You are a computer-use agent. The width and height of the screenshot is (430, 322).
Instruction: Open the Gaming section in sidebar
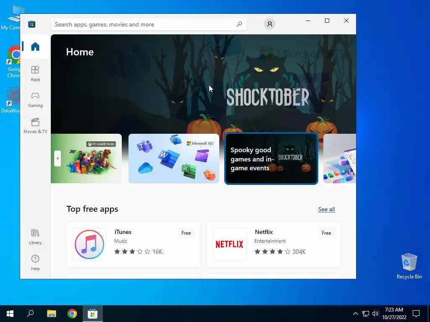coord(35,100)
